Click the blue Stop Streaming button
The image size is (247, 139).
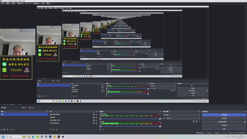click(224, 115)
